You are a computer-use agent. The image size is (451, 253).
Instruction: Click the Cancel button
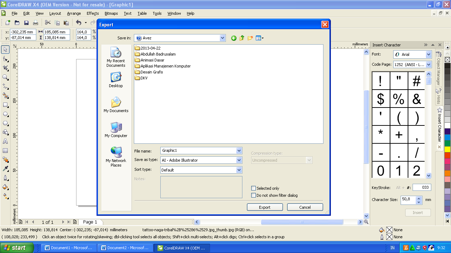click(305, 207)
